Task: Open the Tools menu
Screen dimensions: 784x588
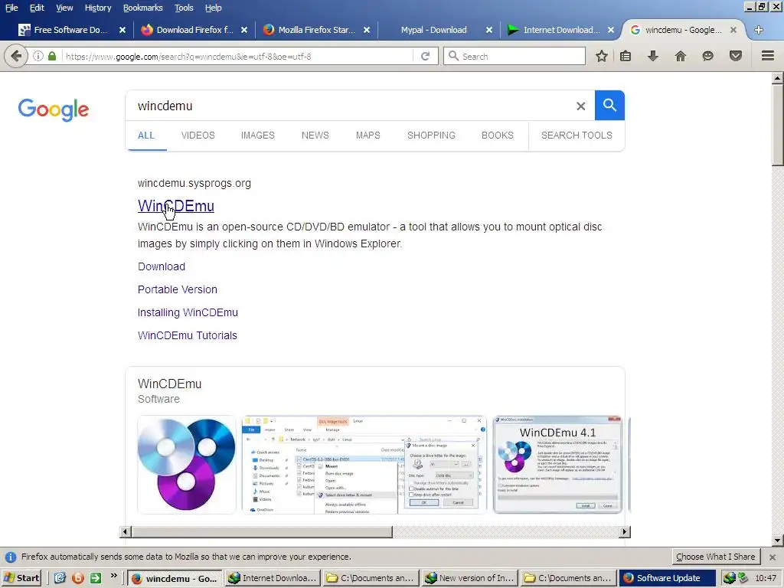Action: point(184,8)
